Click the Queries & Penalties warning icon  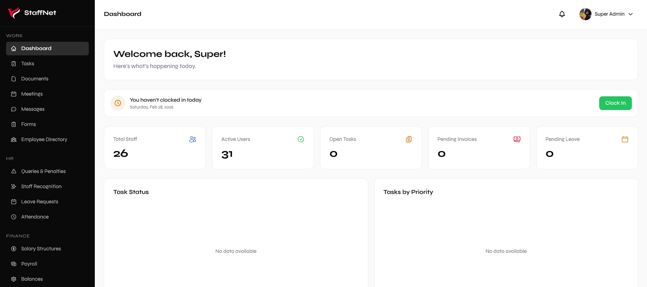coord(14,171)
